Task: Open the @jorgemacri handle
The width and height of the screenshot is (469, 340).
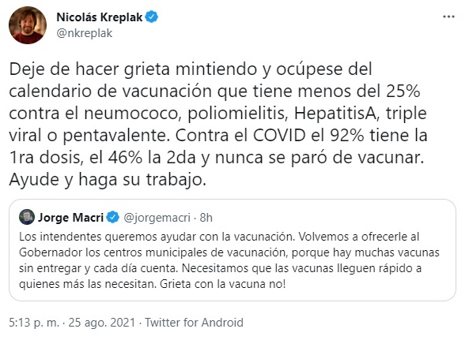Action: pyautogui.click(x=157, y=218)
